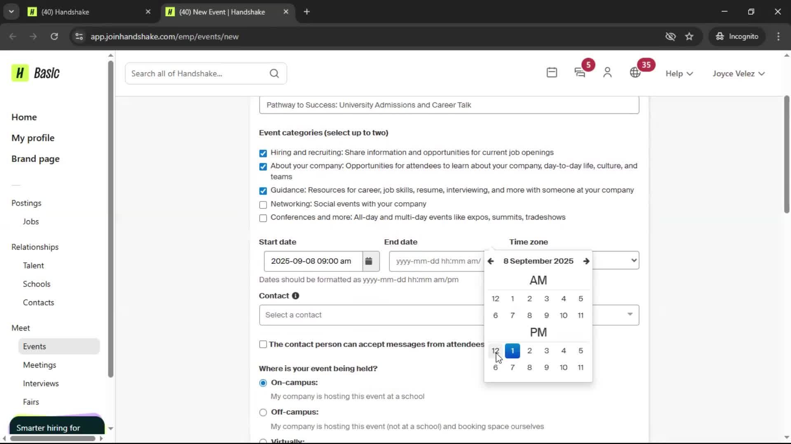Reload the page with the browser refresh icon
Screen dimensions: 791x444
coord(54,37)
